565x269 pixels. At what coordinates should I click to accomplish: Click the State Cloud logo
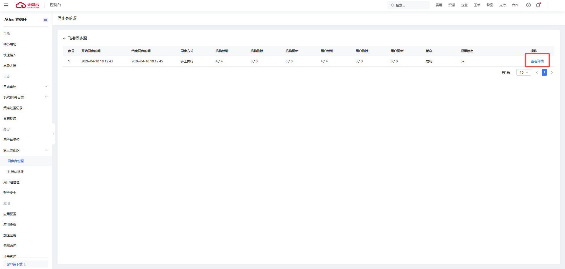pyautogui.click(x=27, y=5)
